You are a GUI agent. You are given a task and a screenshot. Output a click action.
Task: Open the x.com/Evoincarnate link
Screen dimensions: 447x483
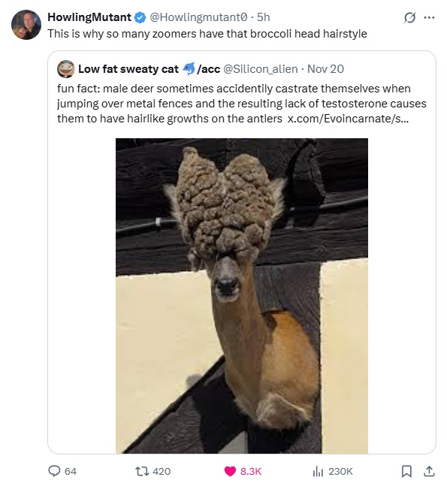coord(348,119)
